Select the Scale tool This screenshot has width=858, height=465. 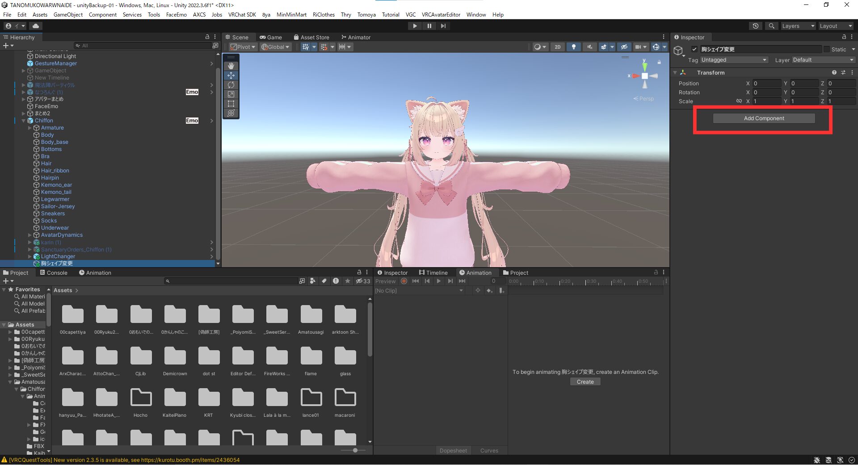click(x=231, y=94)
